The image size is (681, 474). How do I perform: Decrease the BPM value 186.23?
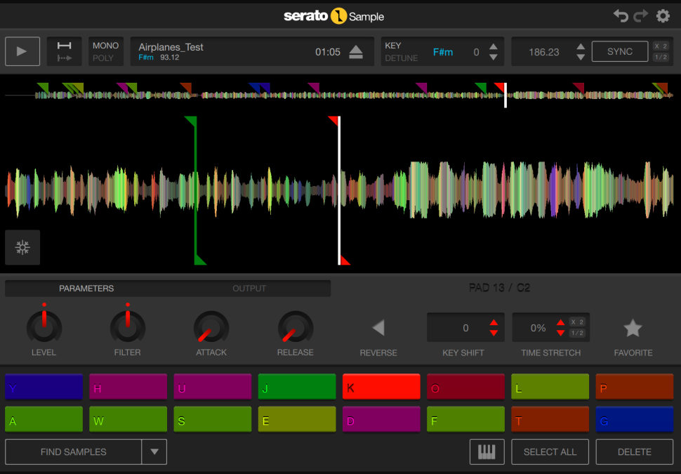click(581, 57)
